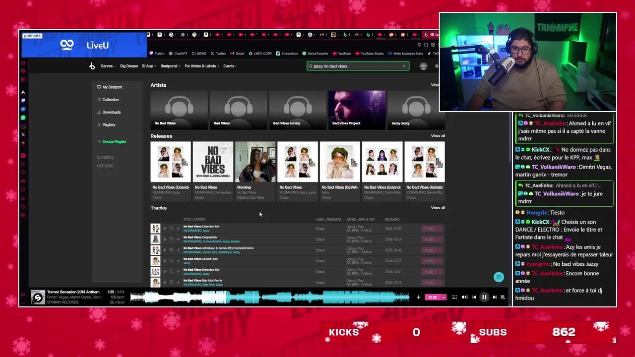Open the CLASSICS playlist
The width and height of the screenshot is (635, 357).
tap(105, 157)
